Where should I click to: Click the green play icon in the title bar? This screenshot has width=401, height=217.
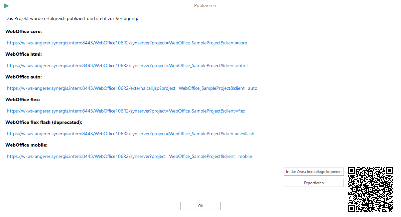pos(6,5)
